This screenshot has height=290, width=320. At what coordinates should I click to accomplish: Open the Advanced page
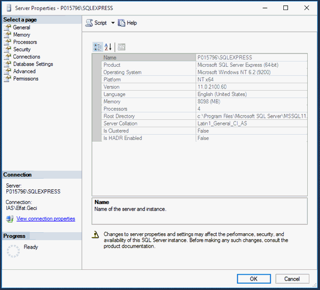[24, 71]
